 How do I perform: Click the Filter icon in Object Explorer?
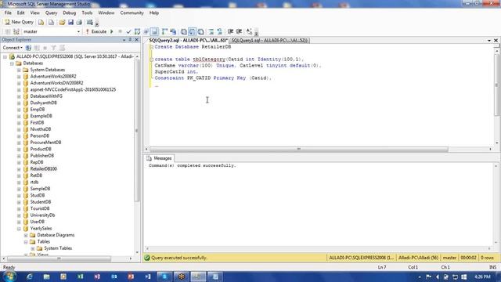pos(53,48)
